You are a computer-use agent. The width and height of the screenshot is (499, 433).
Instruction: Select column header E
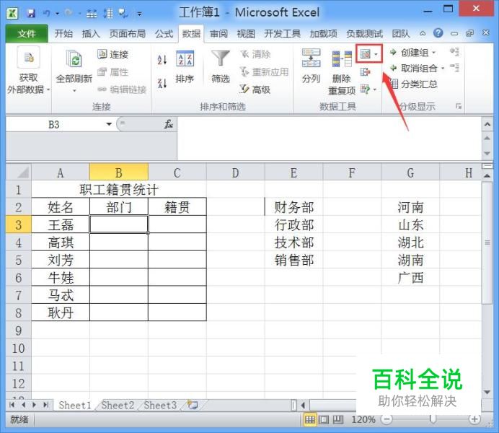293,173
